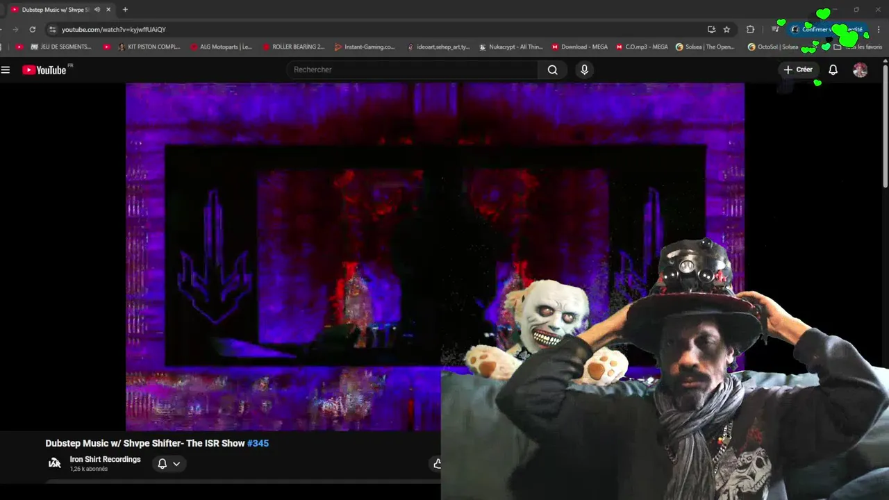Screen dimensions: 889x500
Task: Reload the page in browser toolbar
Action: click(x=32, y=29)
